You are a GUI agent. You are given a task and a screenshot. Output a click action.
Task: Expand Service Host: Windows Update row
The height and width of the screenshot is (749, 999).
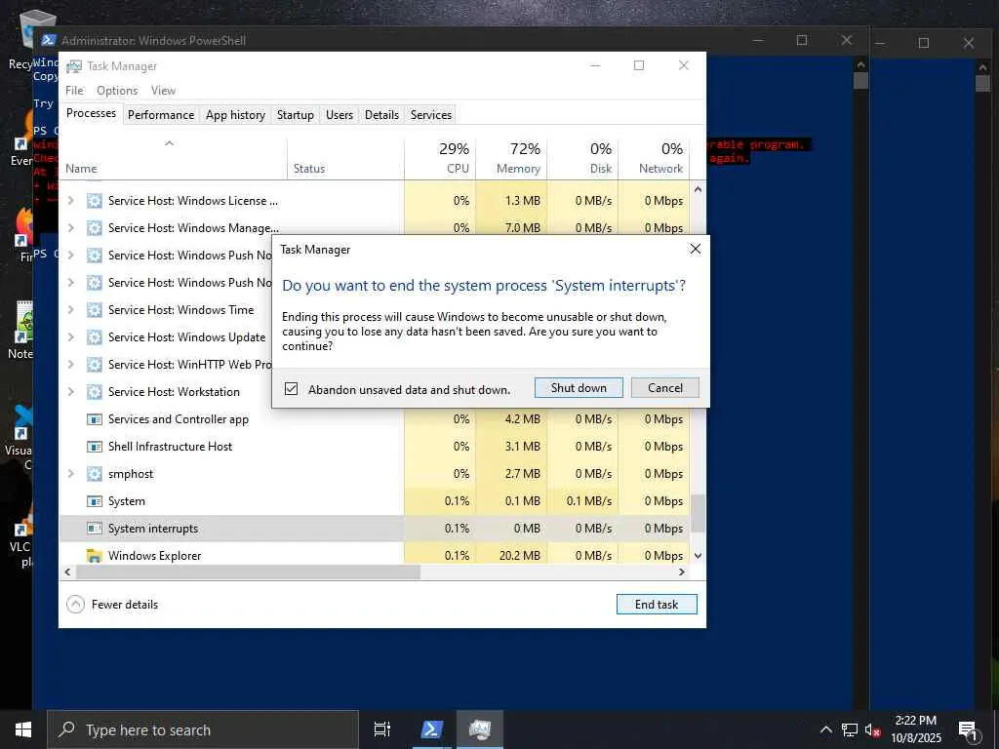(x=70, y=337)
